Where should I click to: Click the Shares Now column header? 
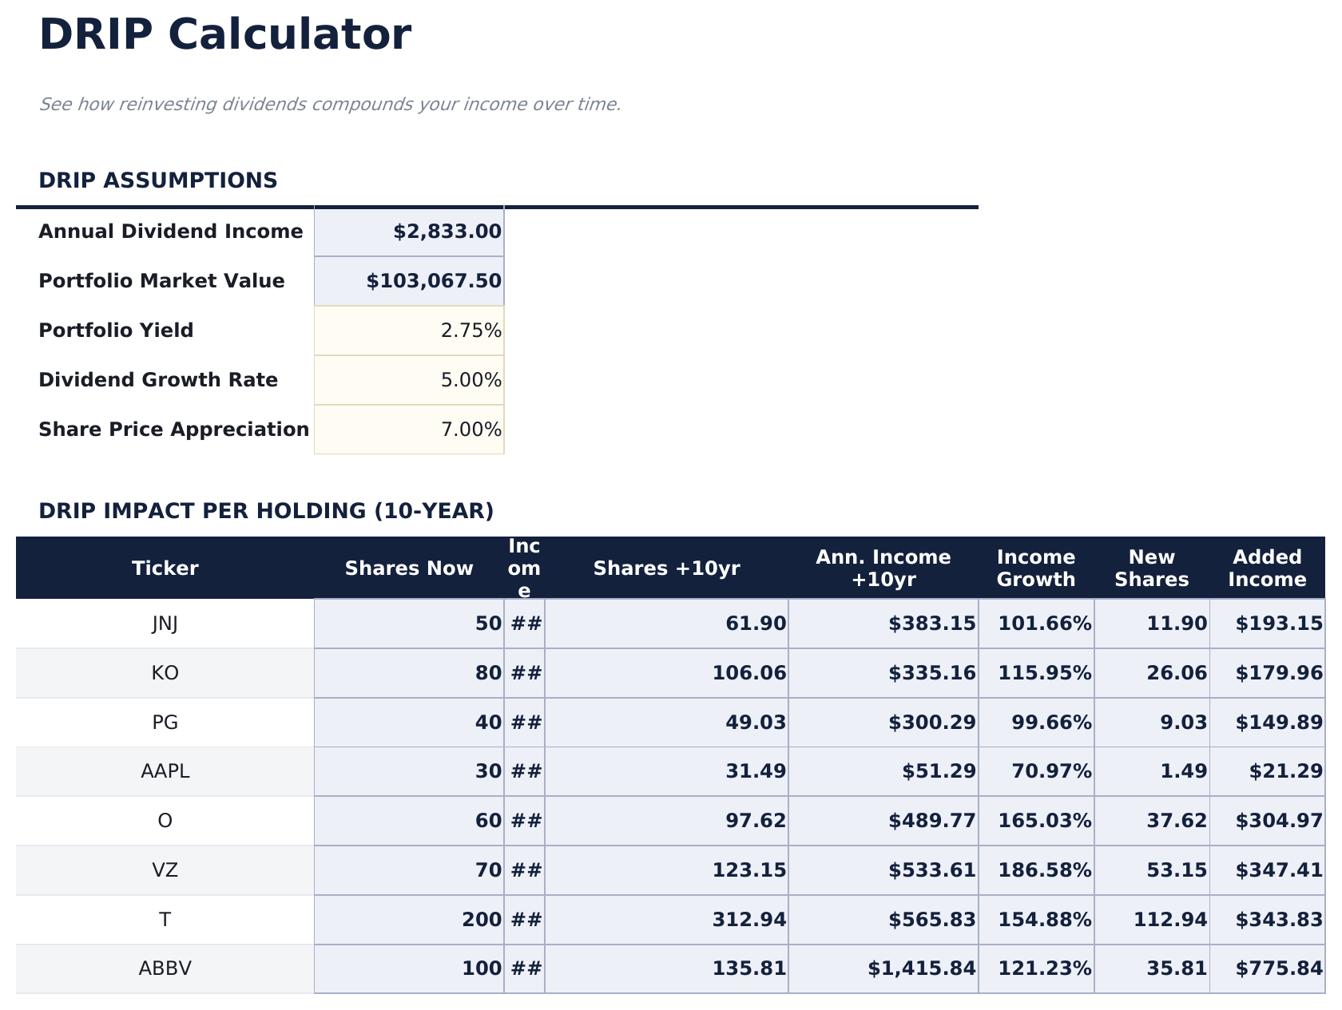(408, 568)
